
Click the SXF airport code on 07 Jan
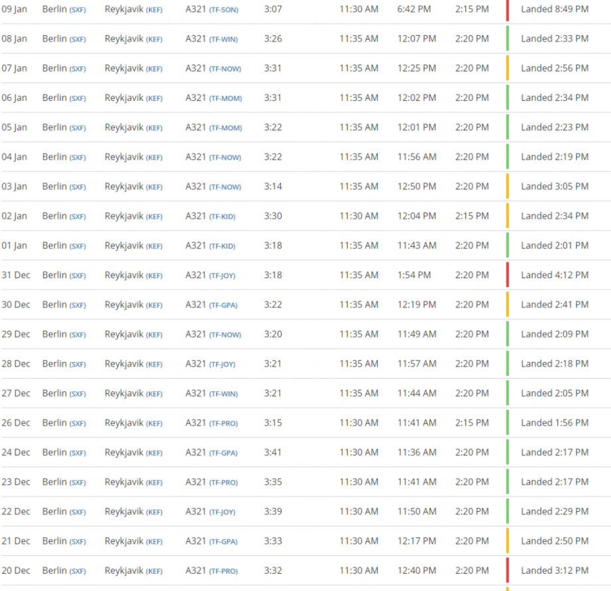78,69
